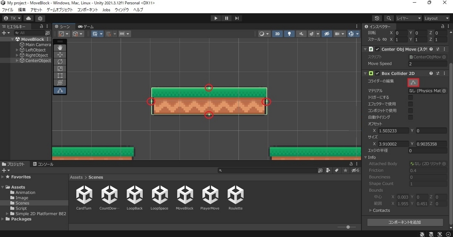Image resolution: width=453 pixels, height=237 pixels.
Task: Open Unity cloud services icon
Action: 29,18
